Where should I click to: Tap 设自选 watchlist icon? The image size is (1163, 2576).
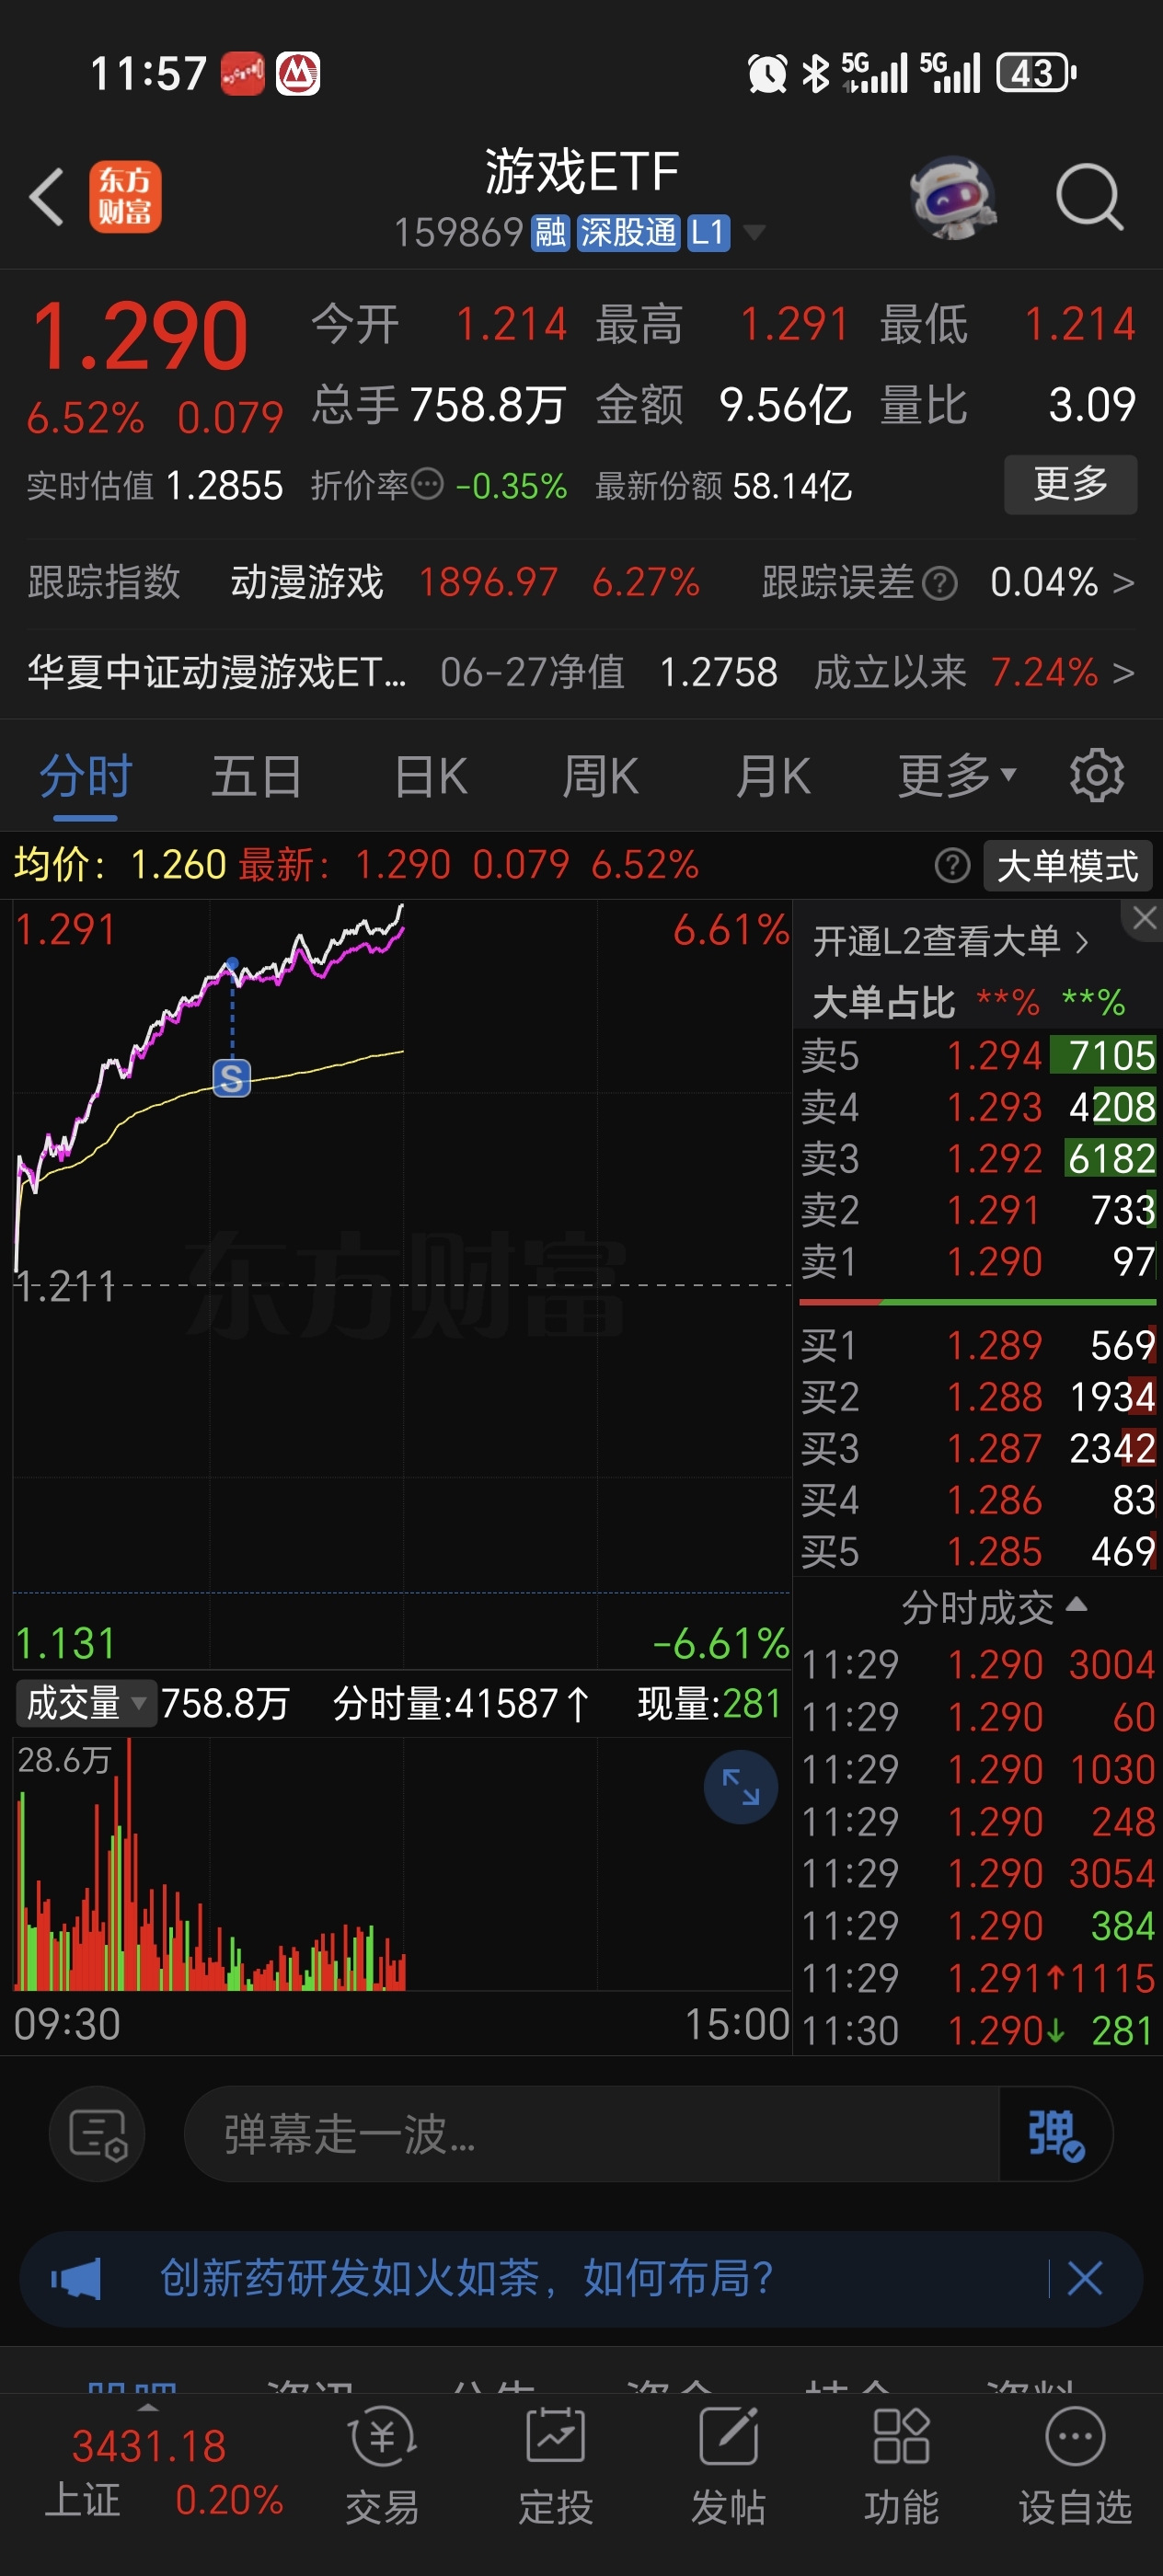coord(1075,2465)
